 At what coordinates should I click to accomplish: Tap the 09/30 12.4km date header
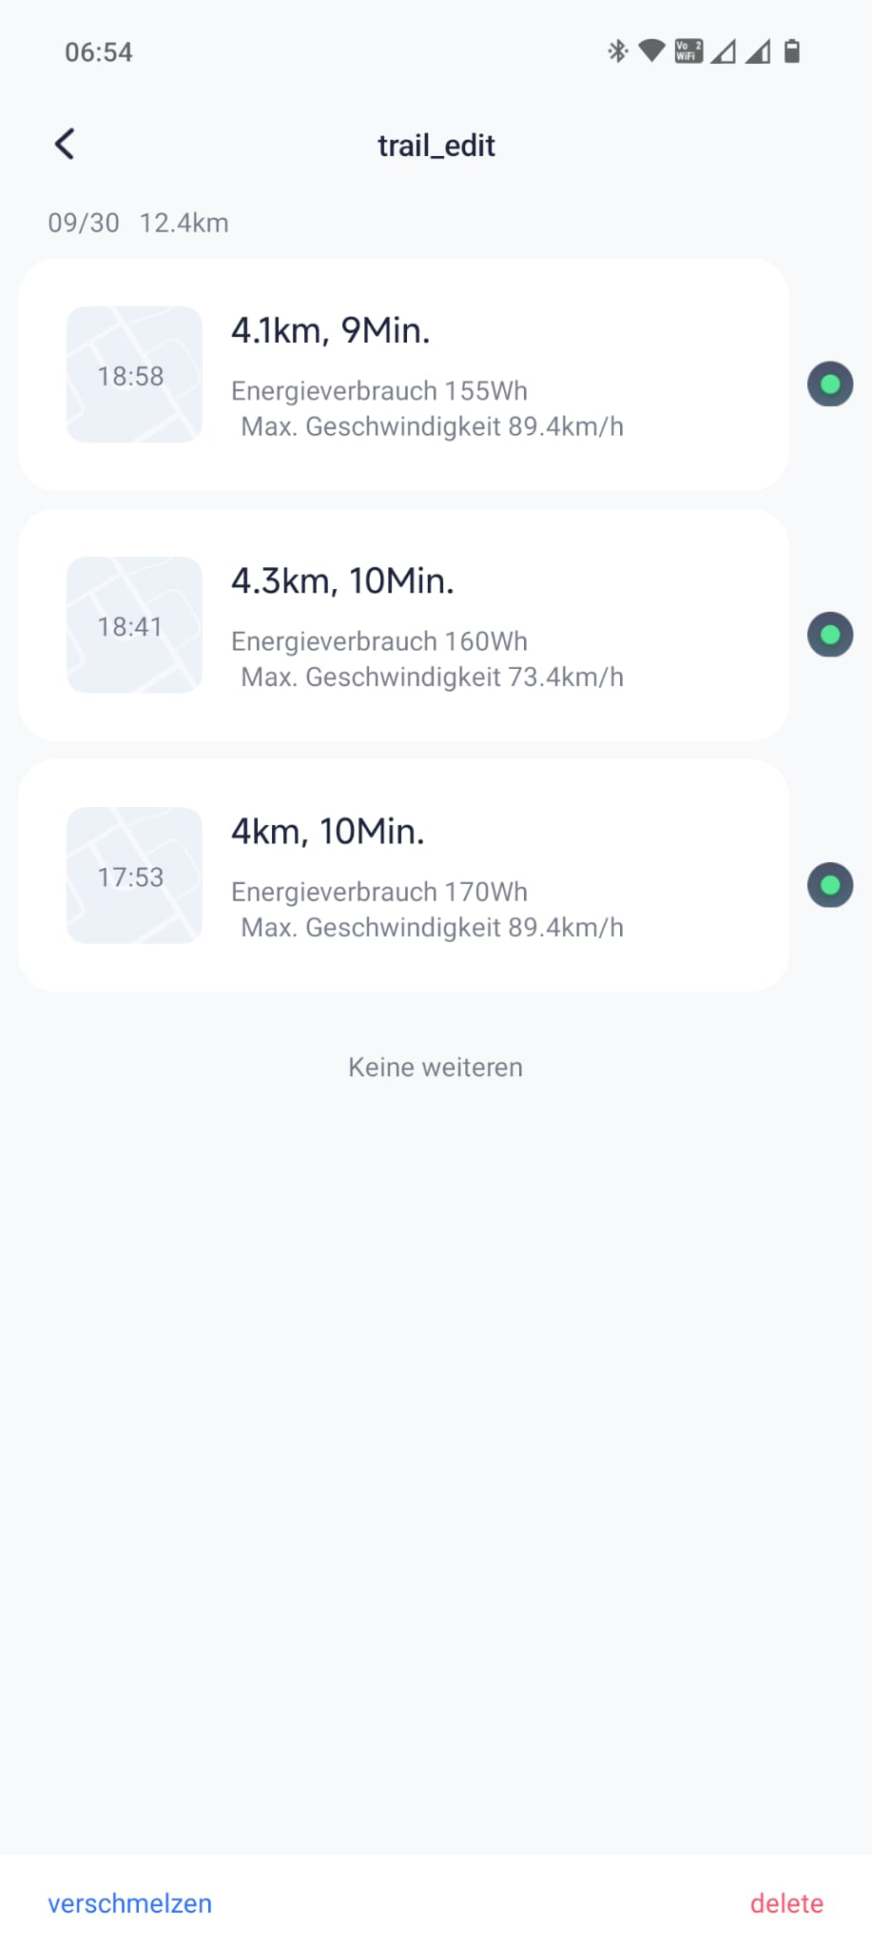(x=139, y=223)
